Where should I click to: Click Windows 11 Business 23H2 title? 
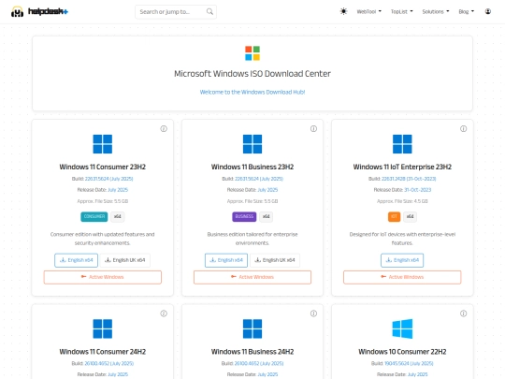(252, 167)
